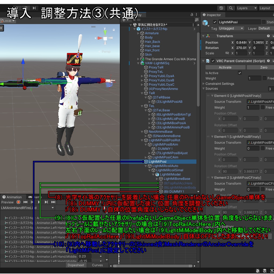Image resolution: width=274 pixels, height=274 pixels.
Task: Click the search-mode icon at Hierarchy search bar's right end
Action: tap(197, 20)
